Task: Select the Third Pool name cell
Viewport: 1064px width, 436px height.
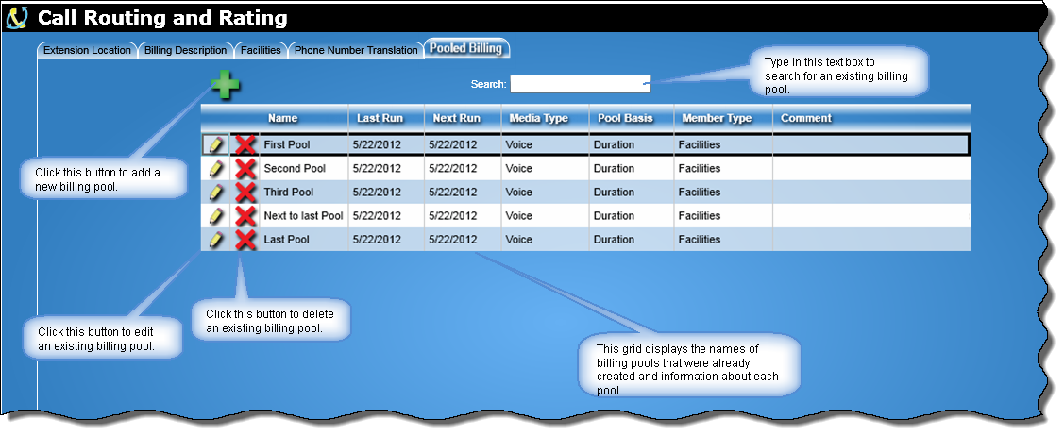Action: (x=304, y=192)
